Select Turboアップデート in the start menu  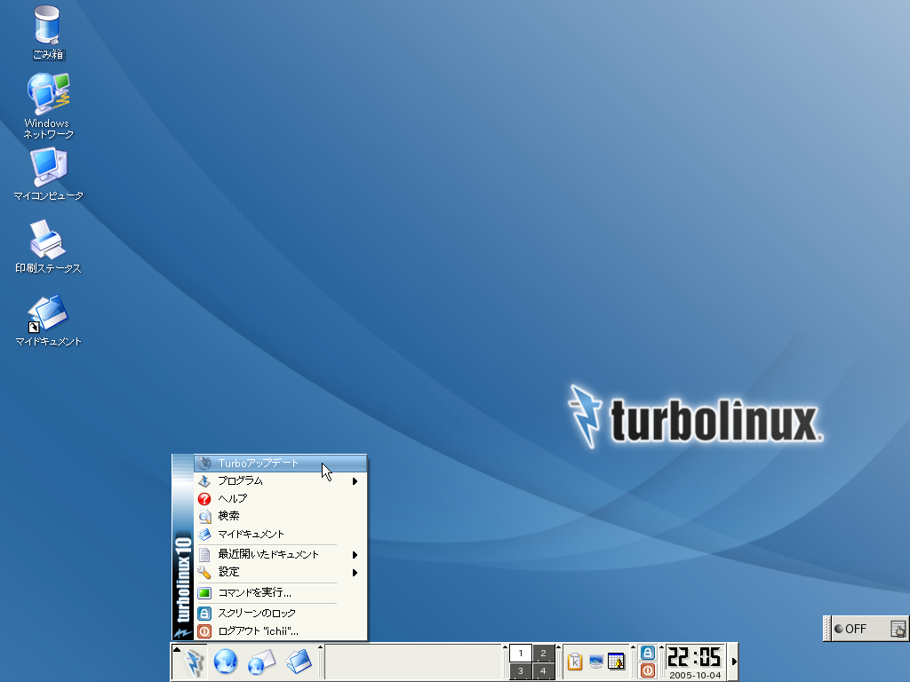[280, 463]
